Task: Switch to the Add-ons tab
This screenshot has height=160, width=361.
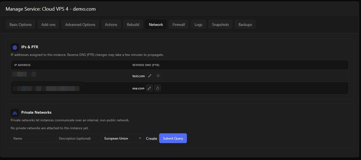Action: pyautogui.click(x=48, y=25)
